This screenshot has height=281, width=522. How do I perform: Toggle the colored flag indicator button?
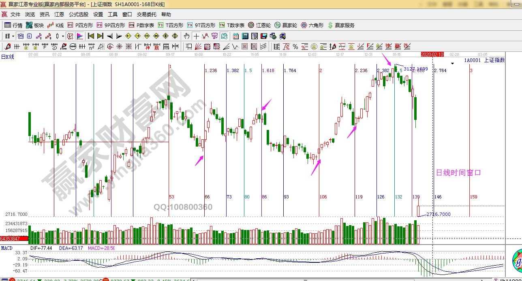pos(80,36)
